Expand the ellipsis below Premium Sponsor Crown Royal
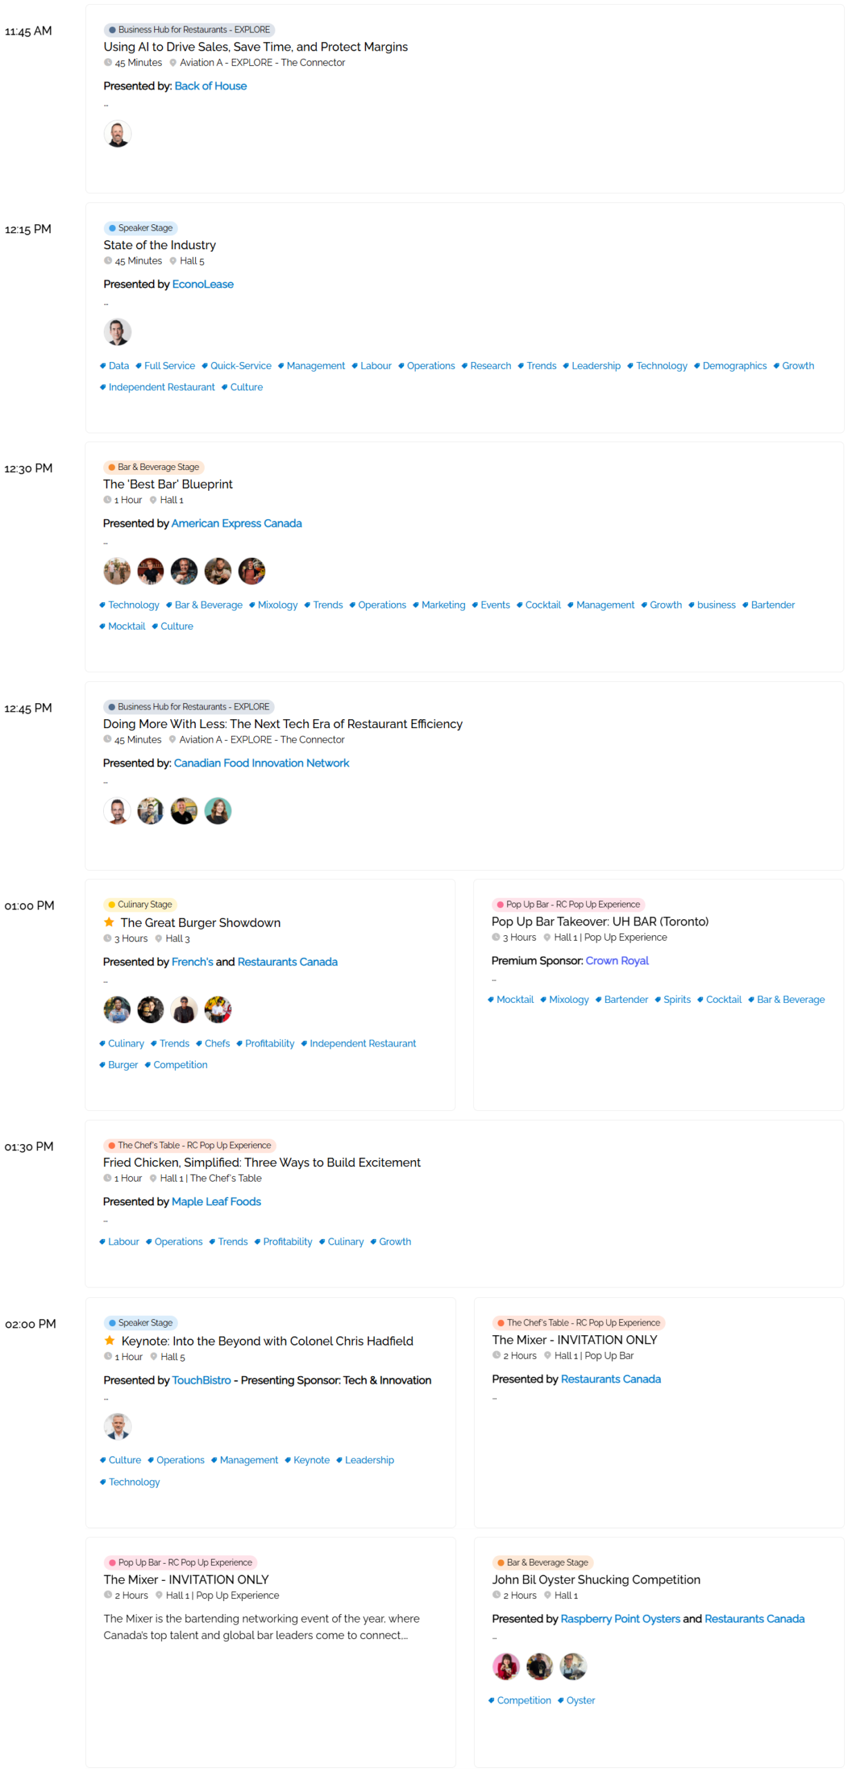Screen dimensions: 856x1772 493,980
